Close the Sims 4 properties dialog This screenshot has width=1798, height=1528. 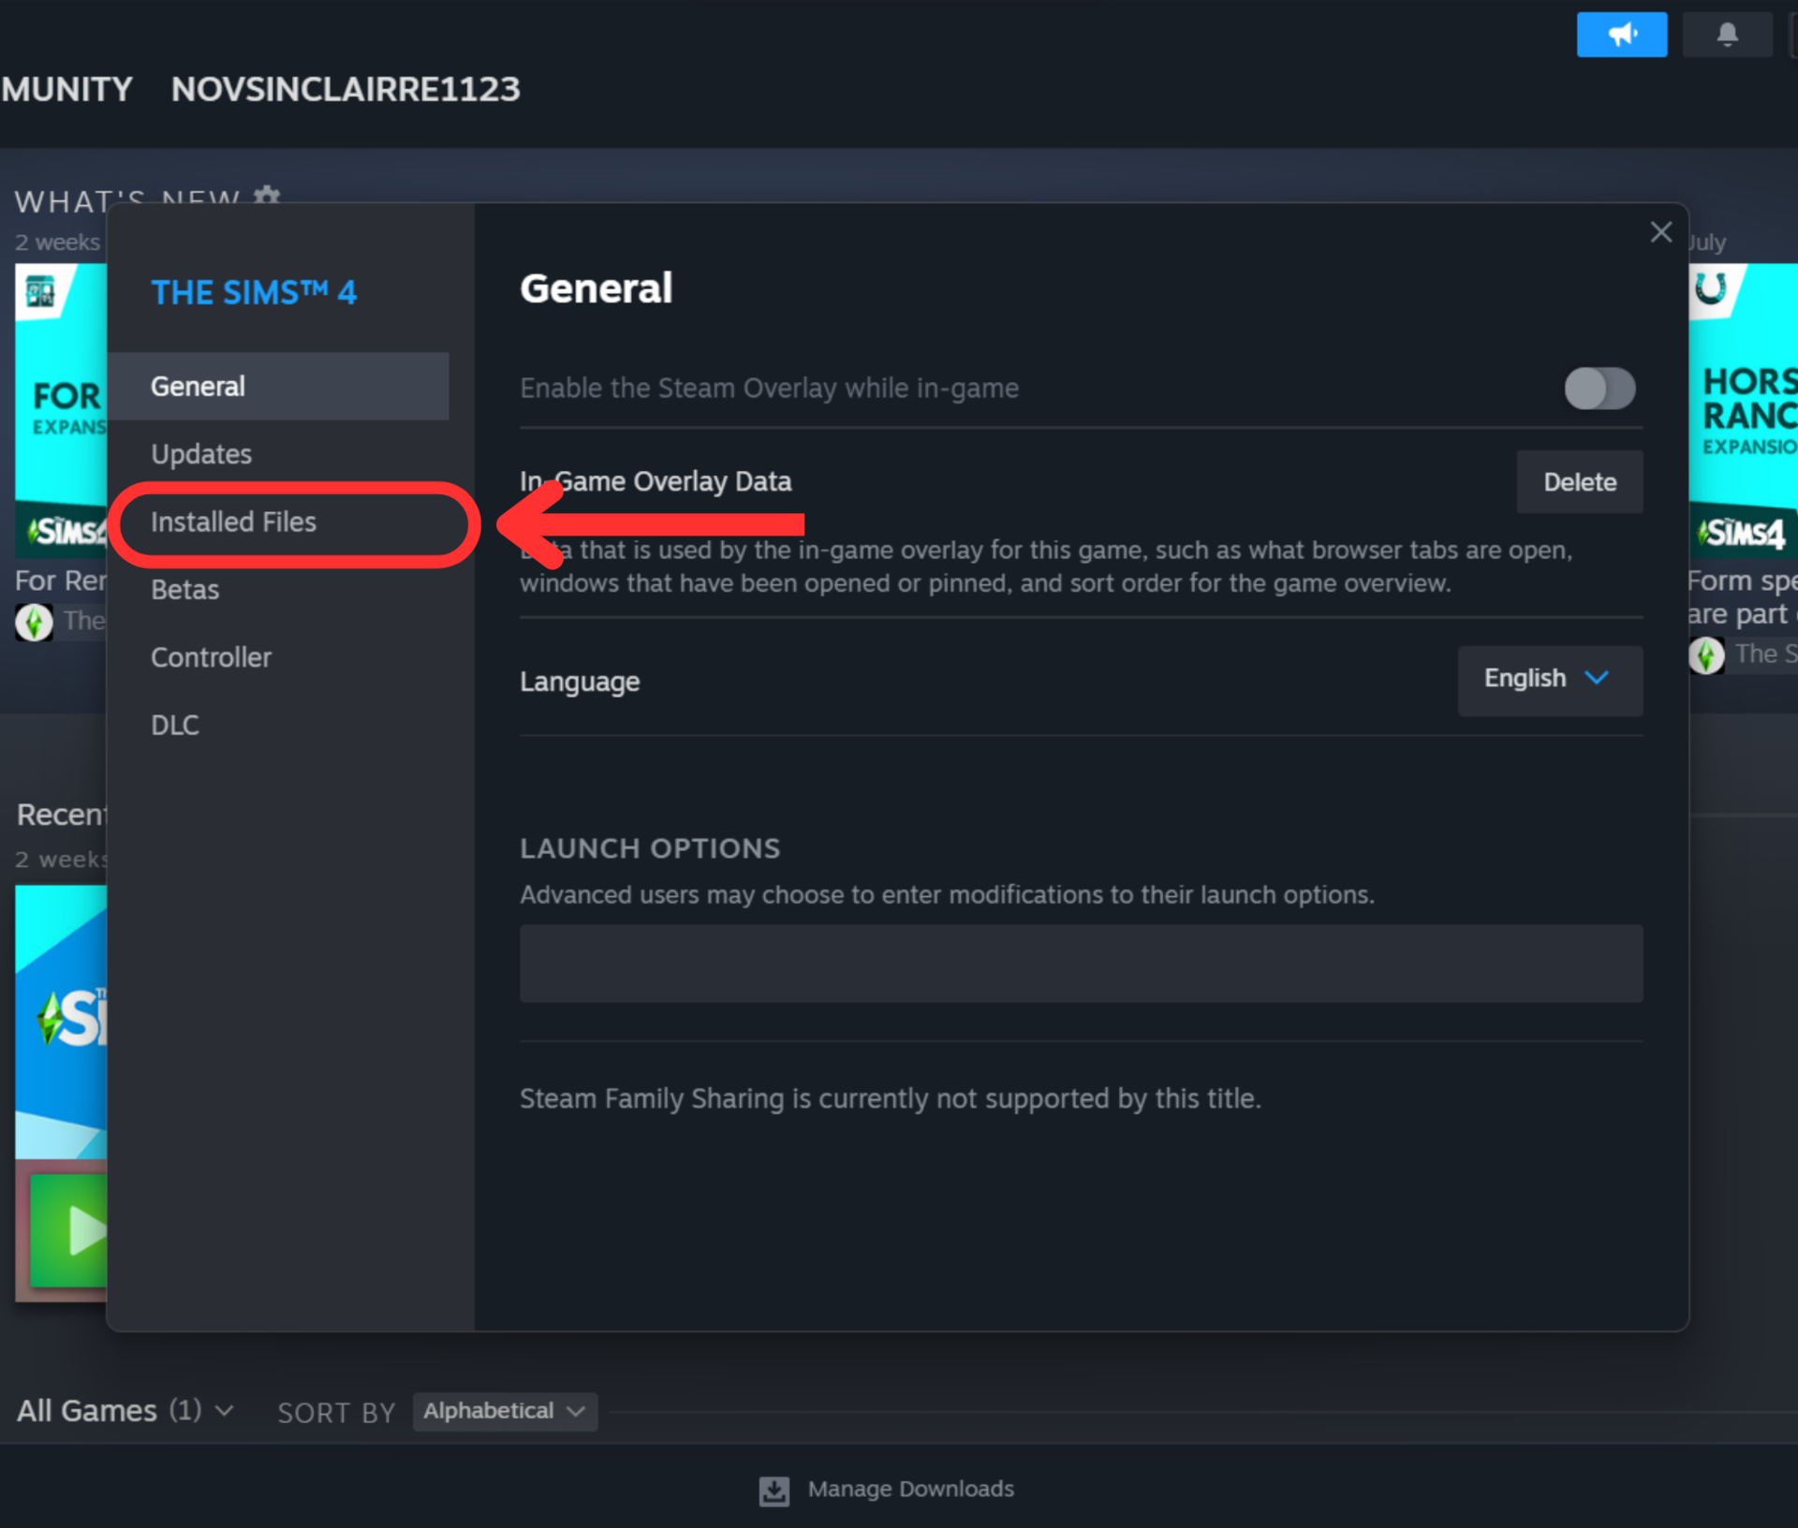(1660, 232)
